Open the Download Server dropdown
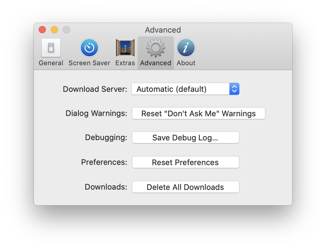Screen dimensions: 326x250 click(x=185, y=89)
